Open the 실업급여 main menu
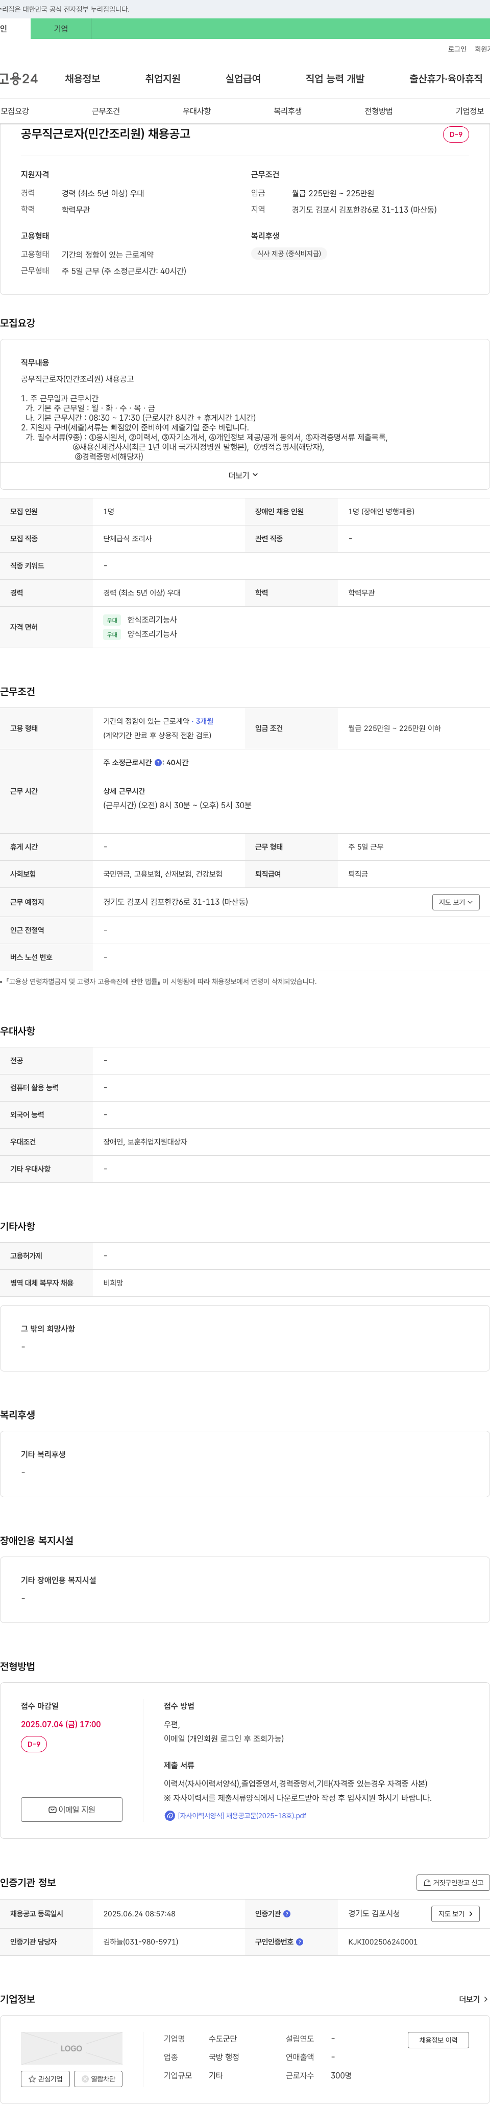Image resolution: width=490 pixels, height=2104 pixels. pyautogui.click(x=243, y=78)
